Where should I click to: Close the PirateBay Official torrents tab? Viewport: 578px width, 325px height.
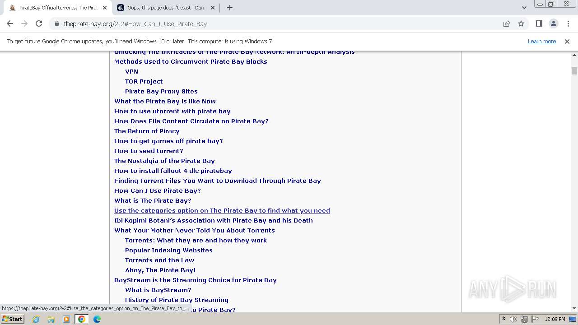click(105, 8)
